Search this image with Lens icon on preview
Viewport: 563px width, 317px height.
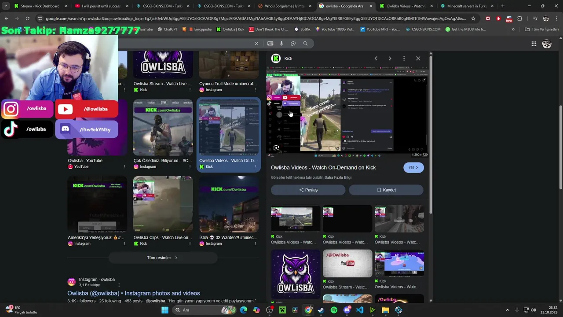coord(276,148)
